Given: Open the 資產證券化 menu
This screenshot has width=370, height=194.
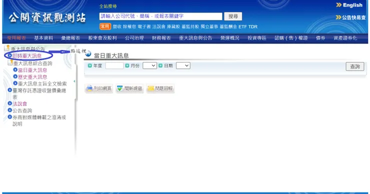Looking at the screenshot, I should tap(345, 38).
